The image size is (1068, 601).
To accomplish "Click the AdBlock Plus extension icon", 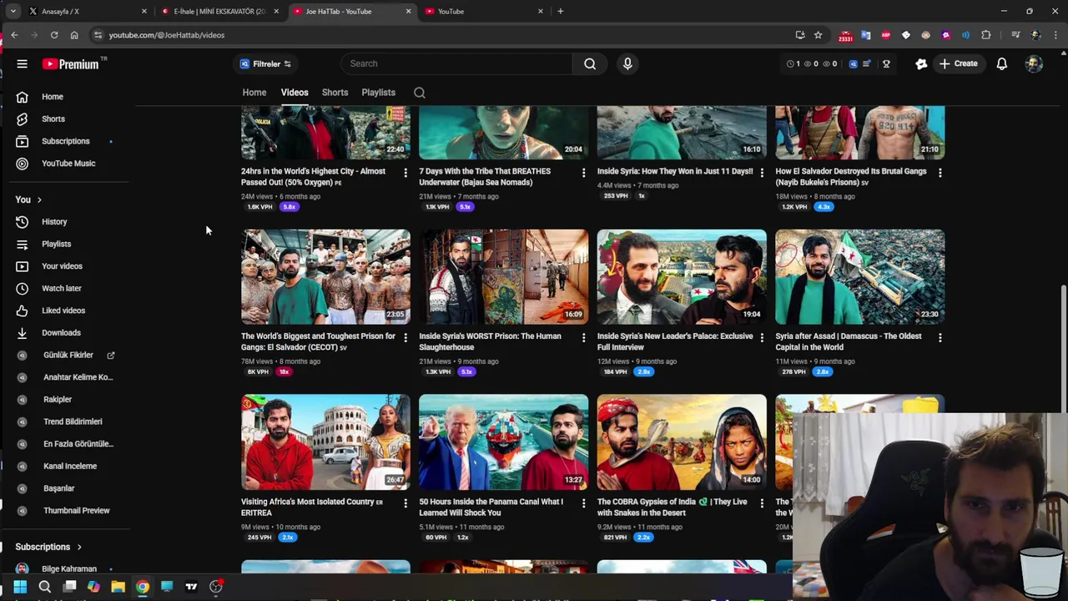I will click(885, 35).
